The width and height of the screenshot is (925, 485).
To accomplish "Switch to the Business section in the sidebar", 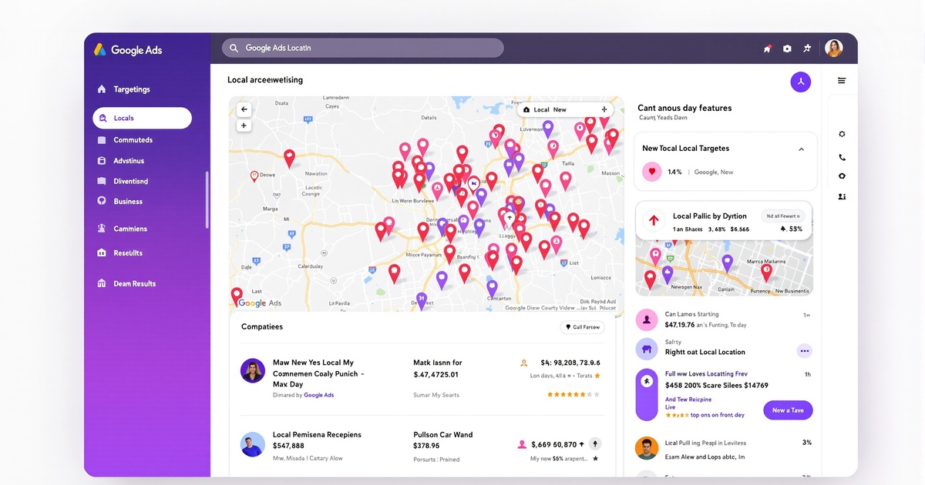I will [x=127, y=201].
